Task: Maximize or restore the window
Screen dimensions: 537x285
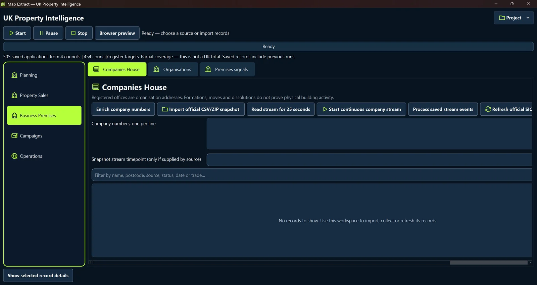Action: pyautogui.click(x=512, y=4)
